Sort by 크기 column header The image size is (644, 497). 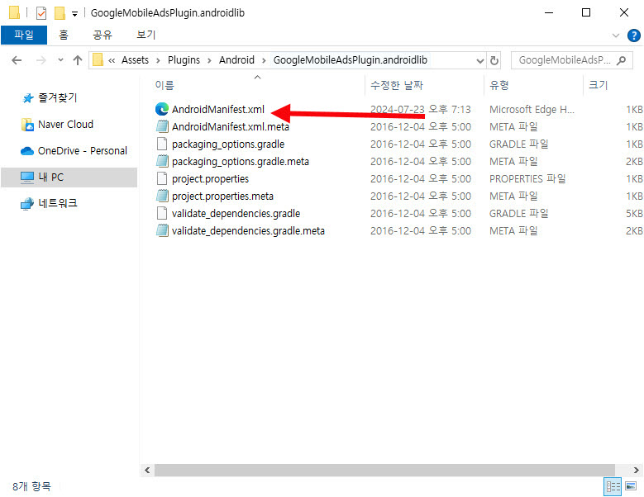click(x=598, y=85)
